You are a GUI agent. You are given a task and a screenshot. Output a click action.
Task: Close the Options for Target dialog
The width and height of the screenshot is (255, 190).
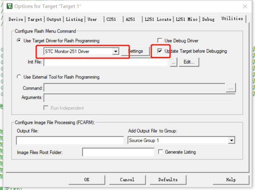pos(245,6)
